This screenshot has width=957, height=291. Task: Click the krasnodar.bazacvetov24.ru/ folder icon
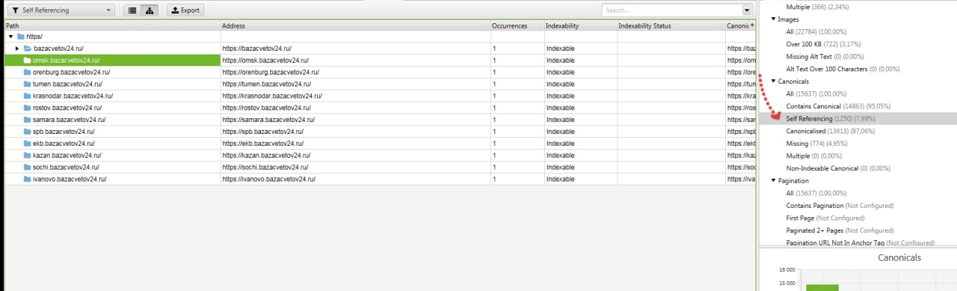tap(28, 96)
